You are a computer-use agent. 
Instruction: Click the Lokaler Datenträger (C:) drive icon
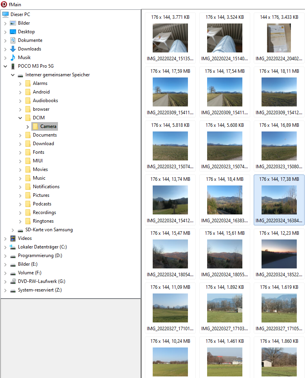point(13,247)
